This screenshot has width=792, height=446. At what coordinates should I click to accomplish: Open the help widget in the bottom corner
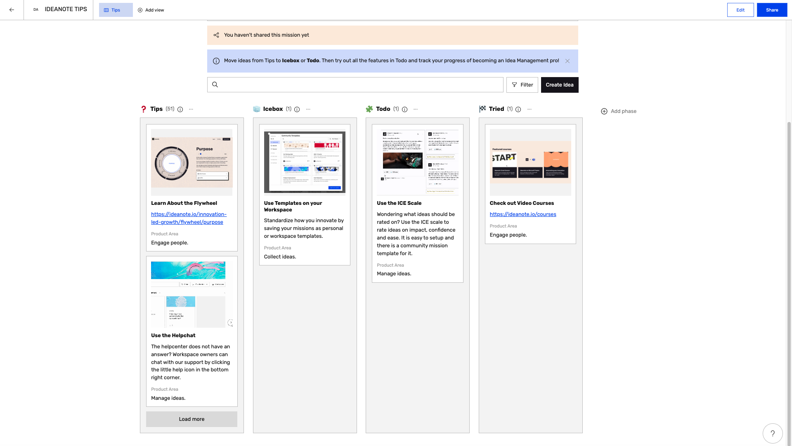[x=772, y=433]
